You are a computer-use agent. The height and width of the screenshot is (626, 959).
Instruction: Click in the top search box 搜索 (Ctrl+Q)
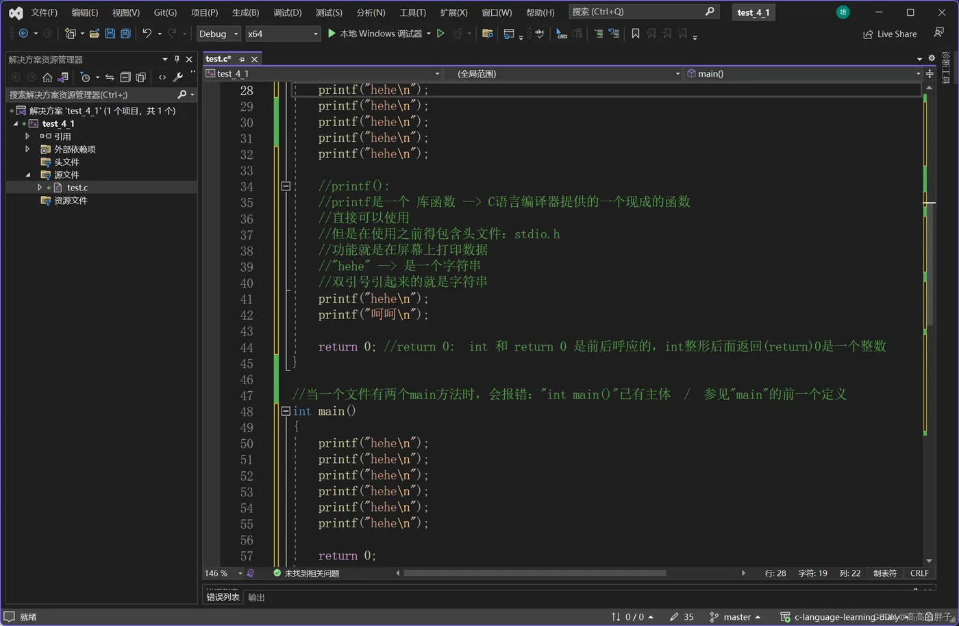tap(643, 12)
